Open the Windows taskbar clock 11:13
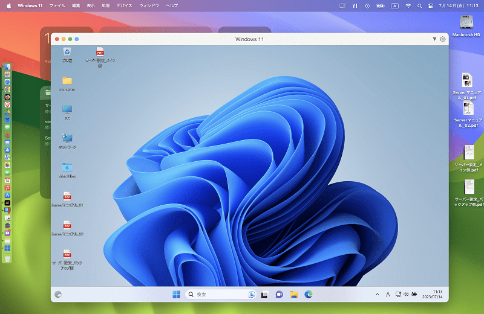This screenshot has height=314, width=484. pyautogui.click(x=433, y=294)
